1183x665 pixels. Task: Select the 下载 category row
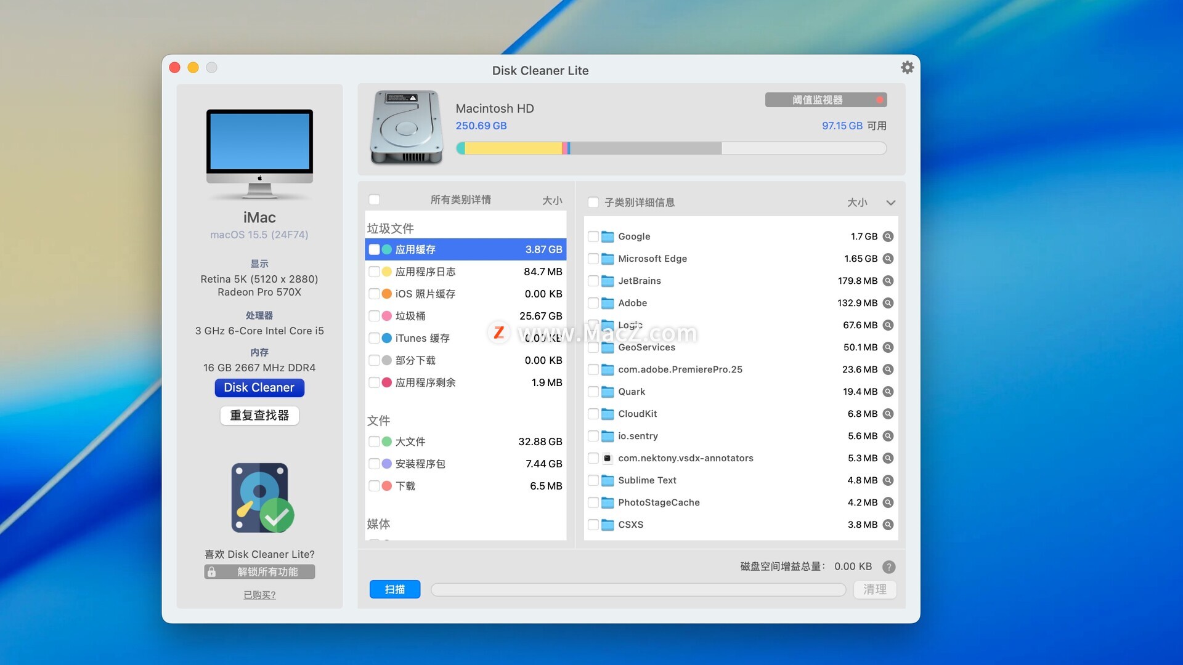pyautogui.click(x=466, y=486)
